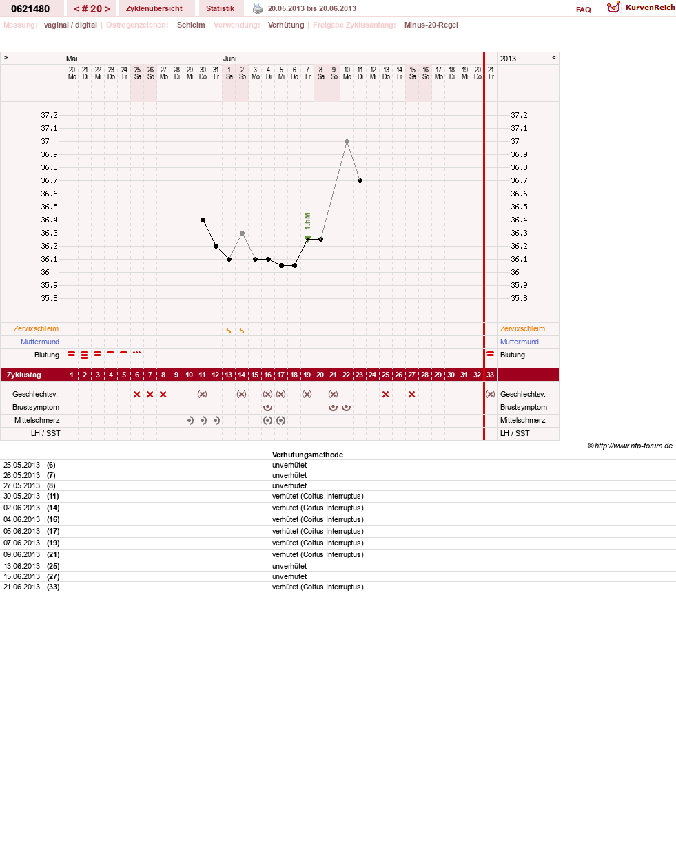Open the Zyklenübersicht tab

pos(154,8)
